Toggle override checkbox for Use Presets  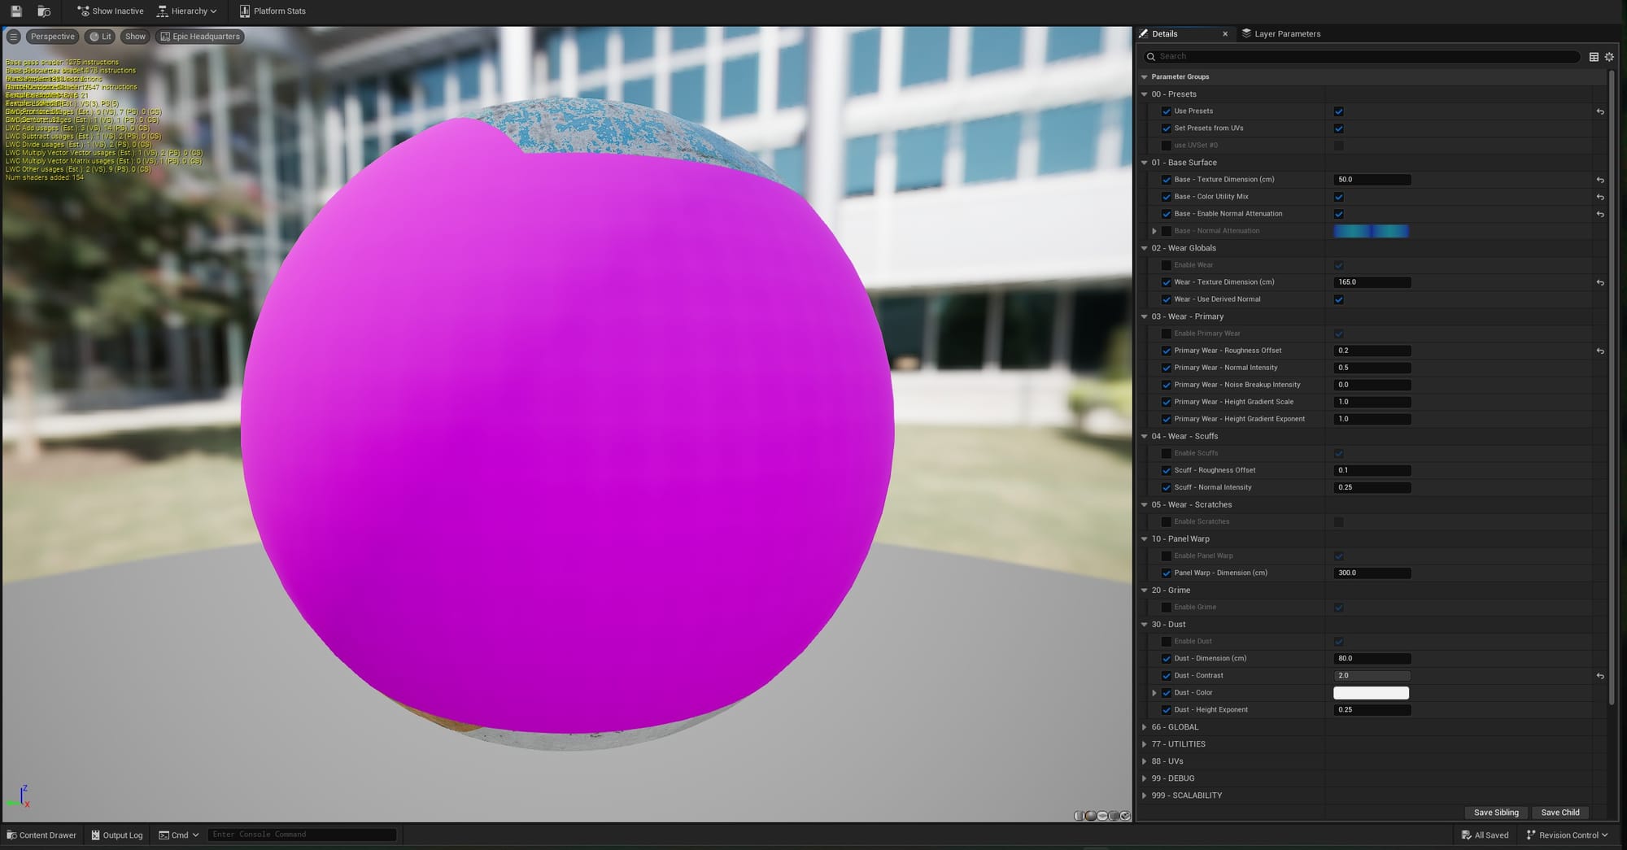pyautogui.click(x=1167, y=111)
